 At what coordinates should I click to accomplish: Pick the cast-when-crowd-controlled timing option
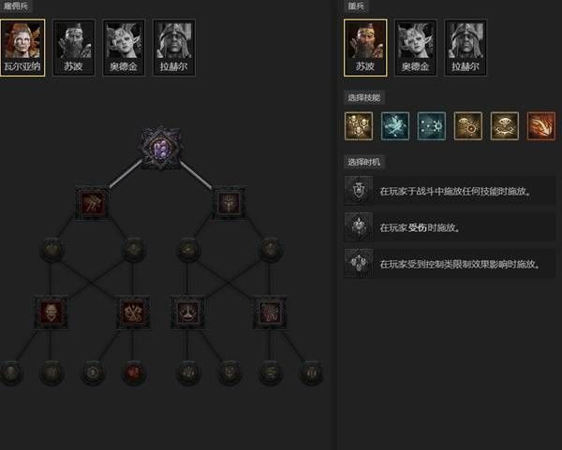(x=450, y=264)
